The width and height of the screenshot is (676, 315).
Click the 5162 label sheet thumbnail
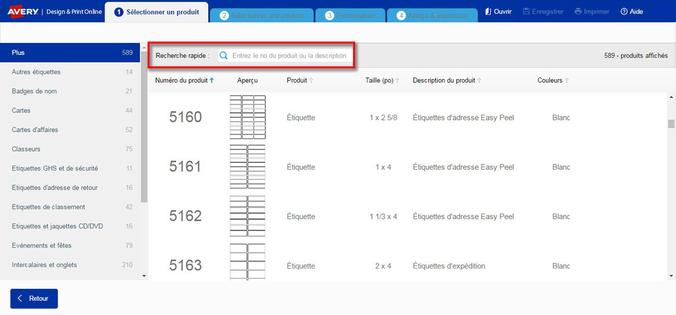[x=248, y=216]
